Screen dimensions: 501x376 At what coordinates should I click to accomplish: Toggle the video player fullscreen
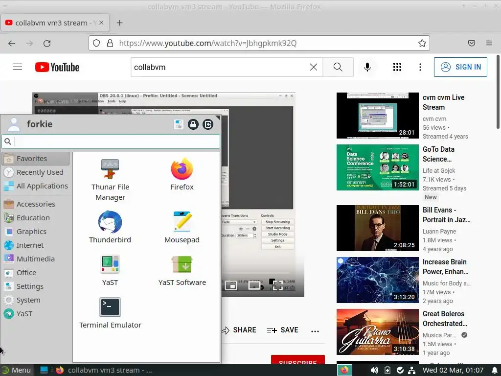point(278,285)
